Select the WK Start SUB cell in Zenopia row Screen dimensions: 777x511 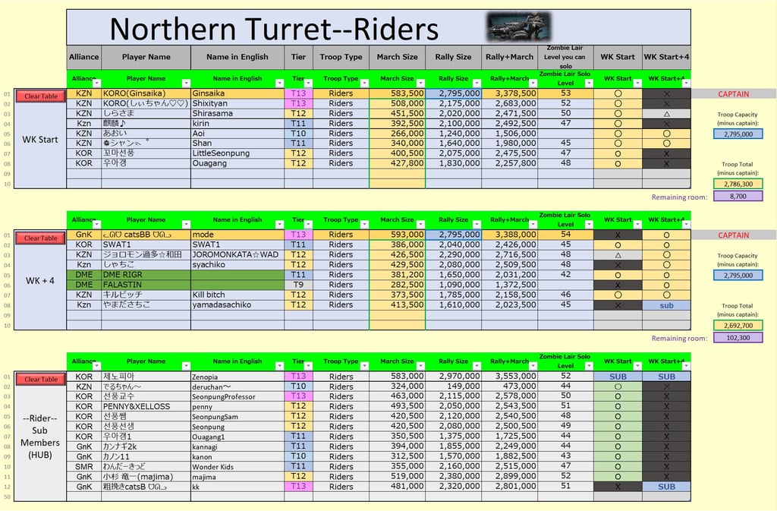point(618,377)
